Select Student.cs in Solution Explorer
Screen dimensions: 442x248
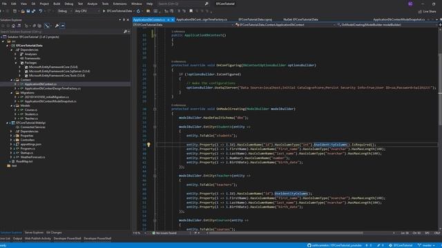point(31,114)
